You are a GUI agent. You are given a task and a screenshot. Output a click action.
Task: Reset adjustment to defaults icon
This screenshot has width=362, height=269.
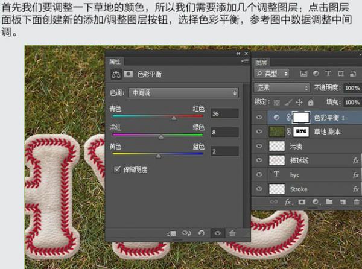202,233
